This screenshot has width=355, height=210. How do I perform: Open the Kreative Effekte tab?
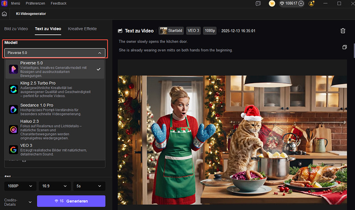click(x=82, y=29)
